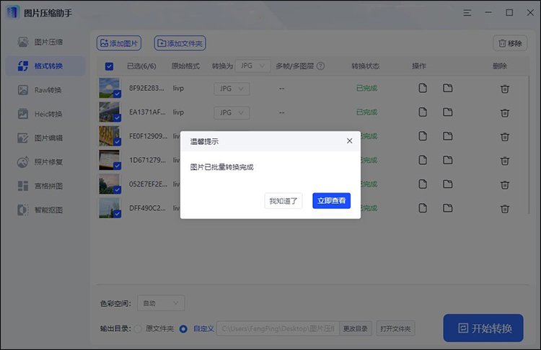Open the hamburger menu in title bar
The height and width of the screenshot is (350, 541).
[468, 12]
